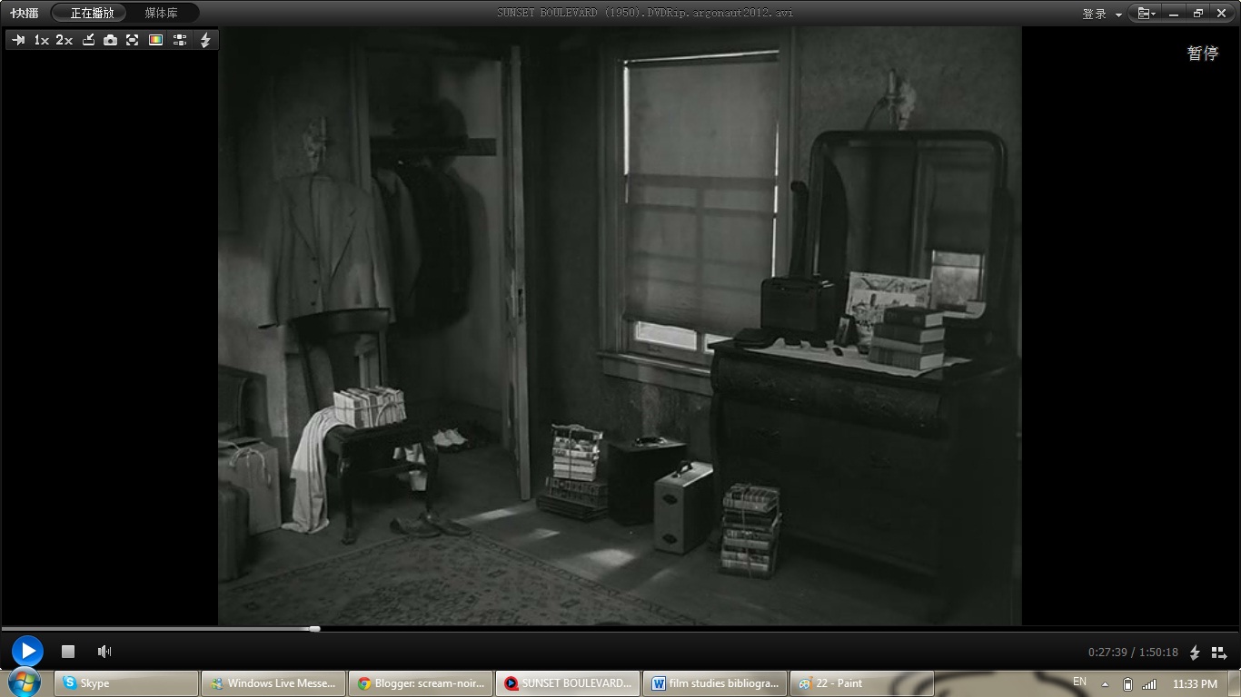Click the pin-to-top arrow icon in toolbar
Image resolution: width=1241 pixels, height=697 pixels.
tap(18, 40)
